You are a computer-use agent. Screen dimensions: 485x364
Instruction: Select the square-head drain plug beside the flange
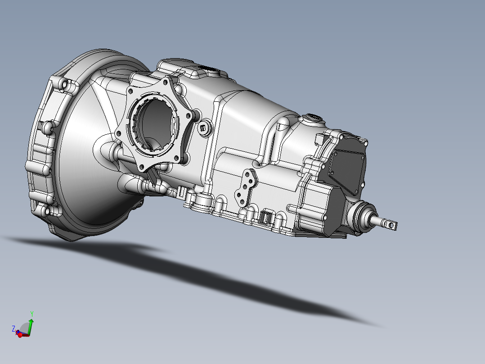(203, 128)
